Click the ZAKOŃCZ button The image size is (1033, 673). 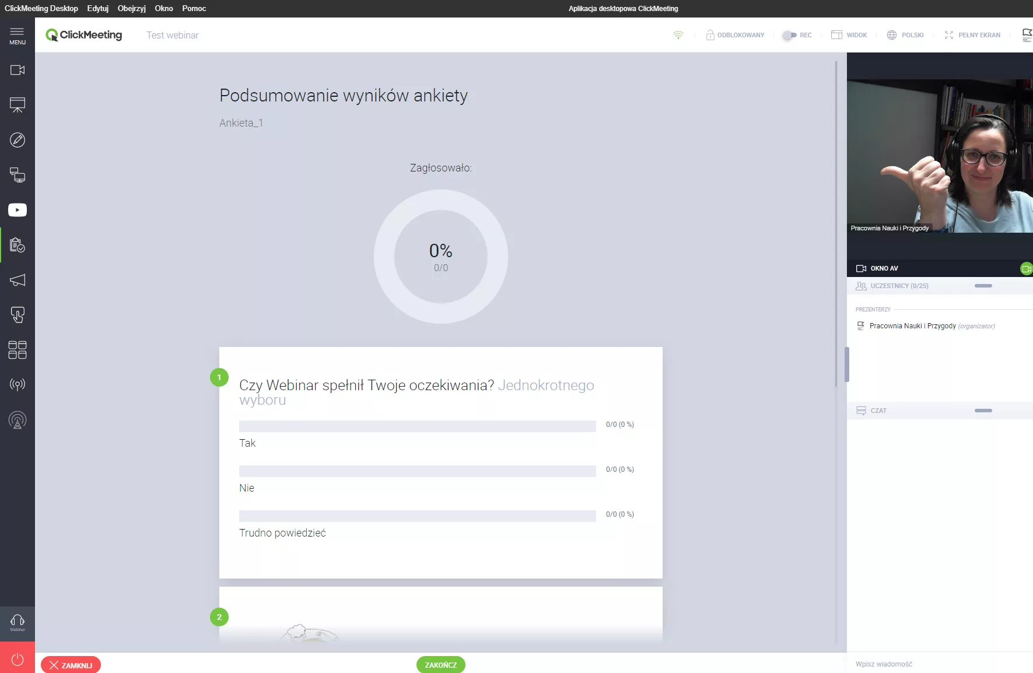440,665
